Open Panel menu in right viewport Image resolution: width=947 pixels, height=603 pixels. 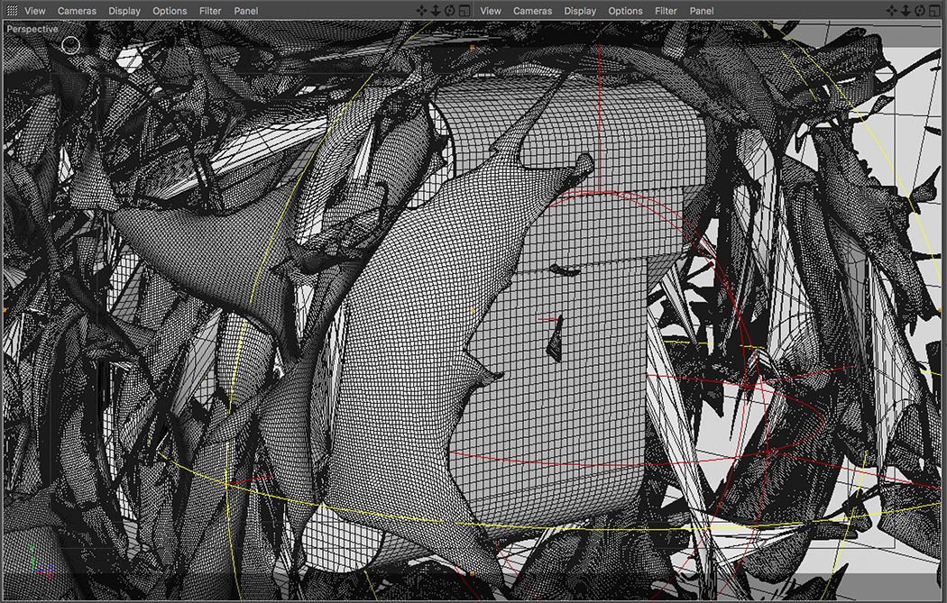[702, 11]
